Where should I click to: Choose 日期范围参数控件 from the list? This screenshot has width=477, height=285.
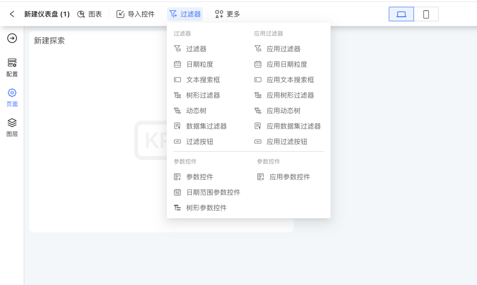(213, 193)
